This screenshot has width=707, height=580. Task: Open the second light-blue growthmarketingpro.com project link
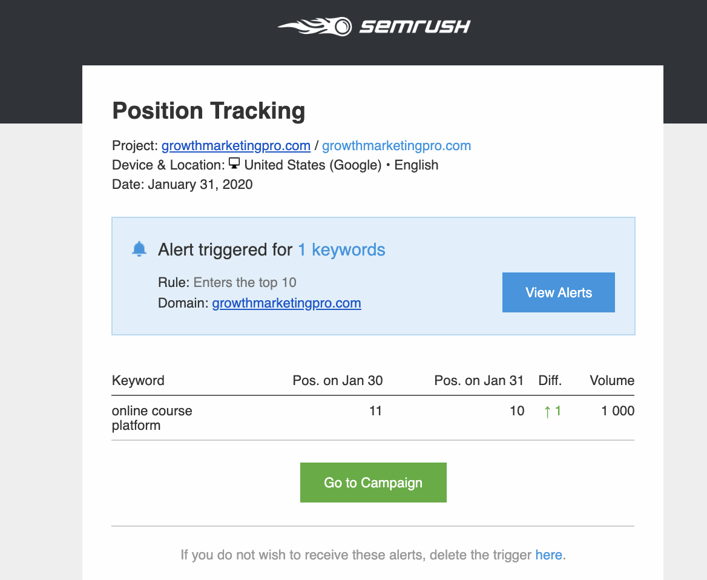(396, 145)
